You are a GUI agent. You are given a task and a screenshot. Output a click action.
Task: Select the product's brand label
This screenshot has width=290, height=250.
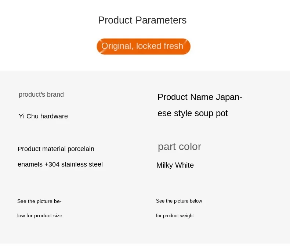41,94
